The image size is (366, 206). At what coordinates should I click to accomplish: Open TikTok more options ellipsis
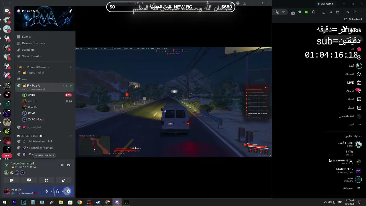click(x=359, y=124)
